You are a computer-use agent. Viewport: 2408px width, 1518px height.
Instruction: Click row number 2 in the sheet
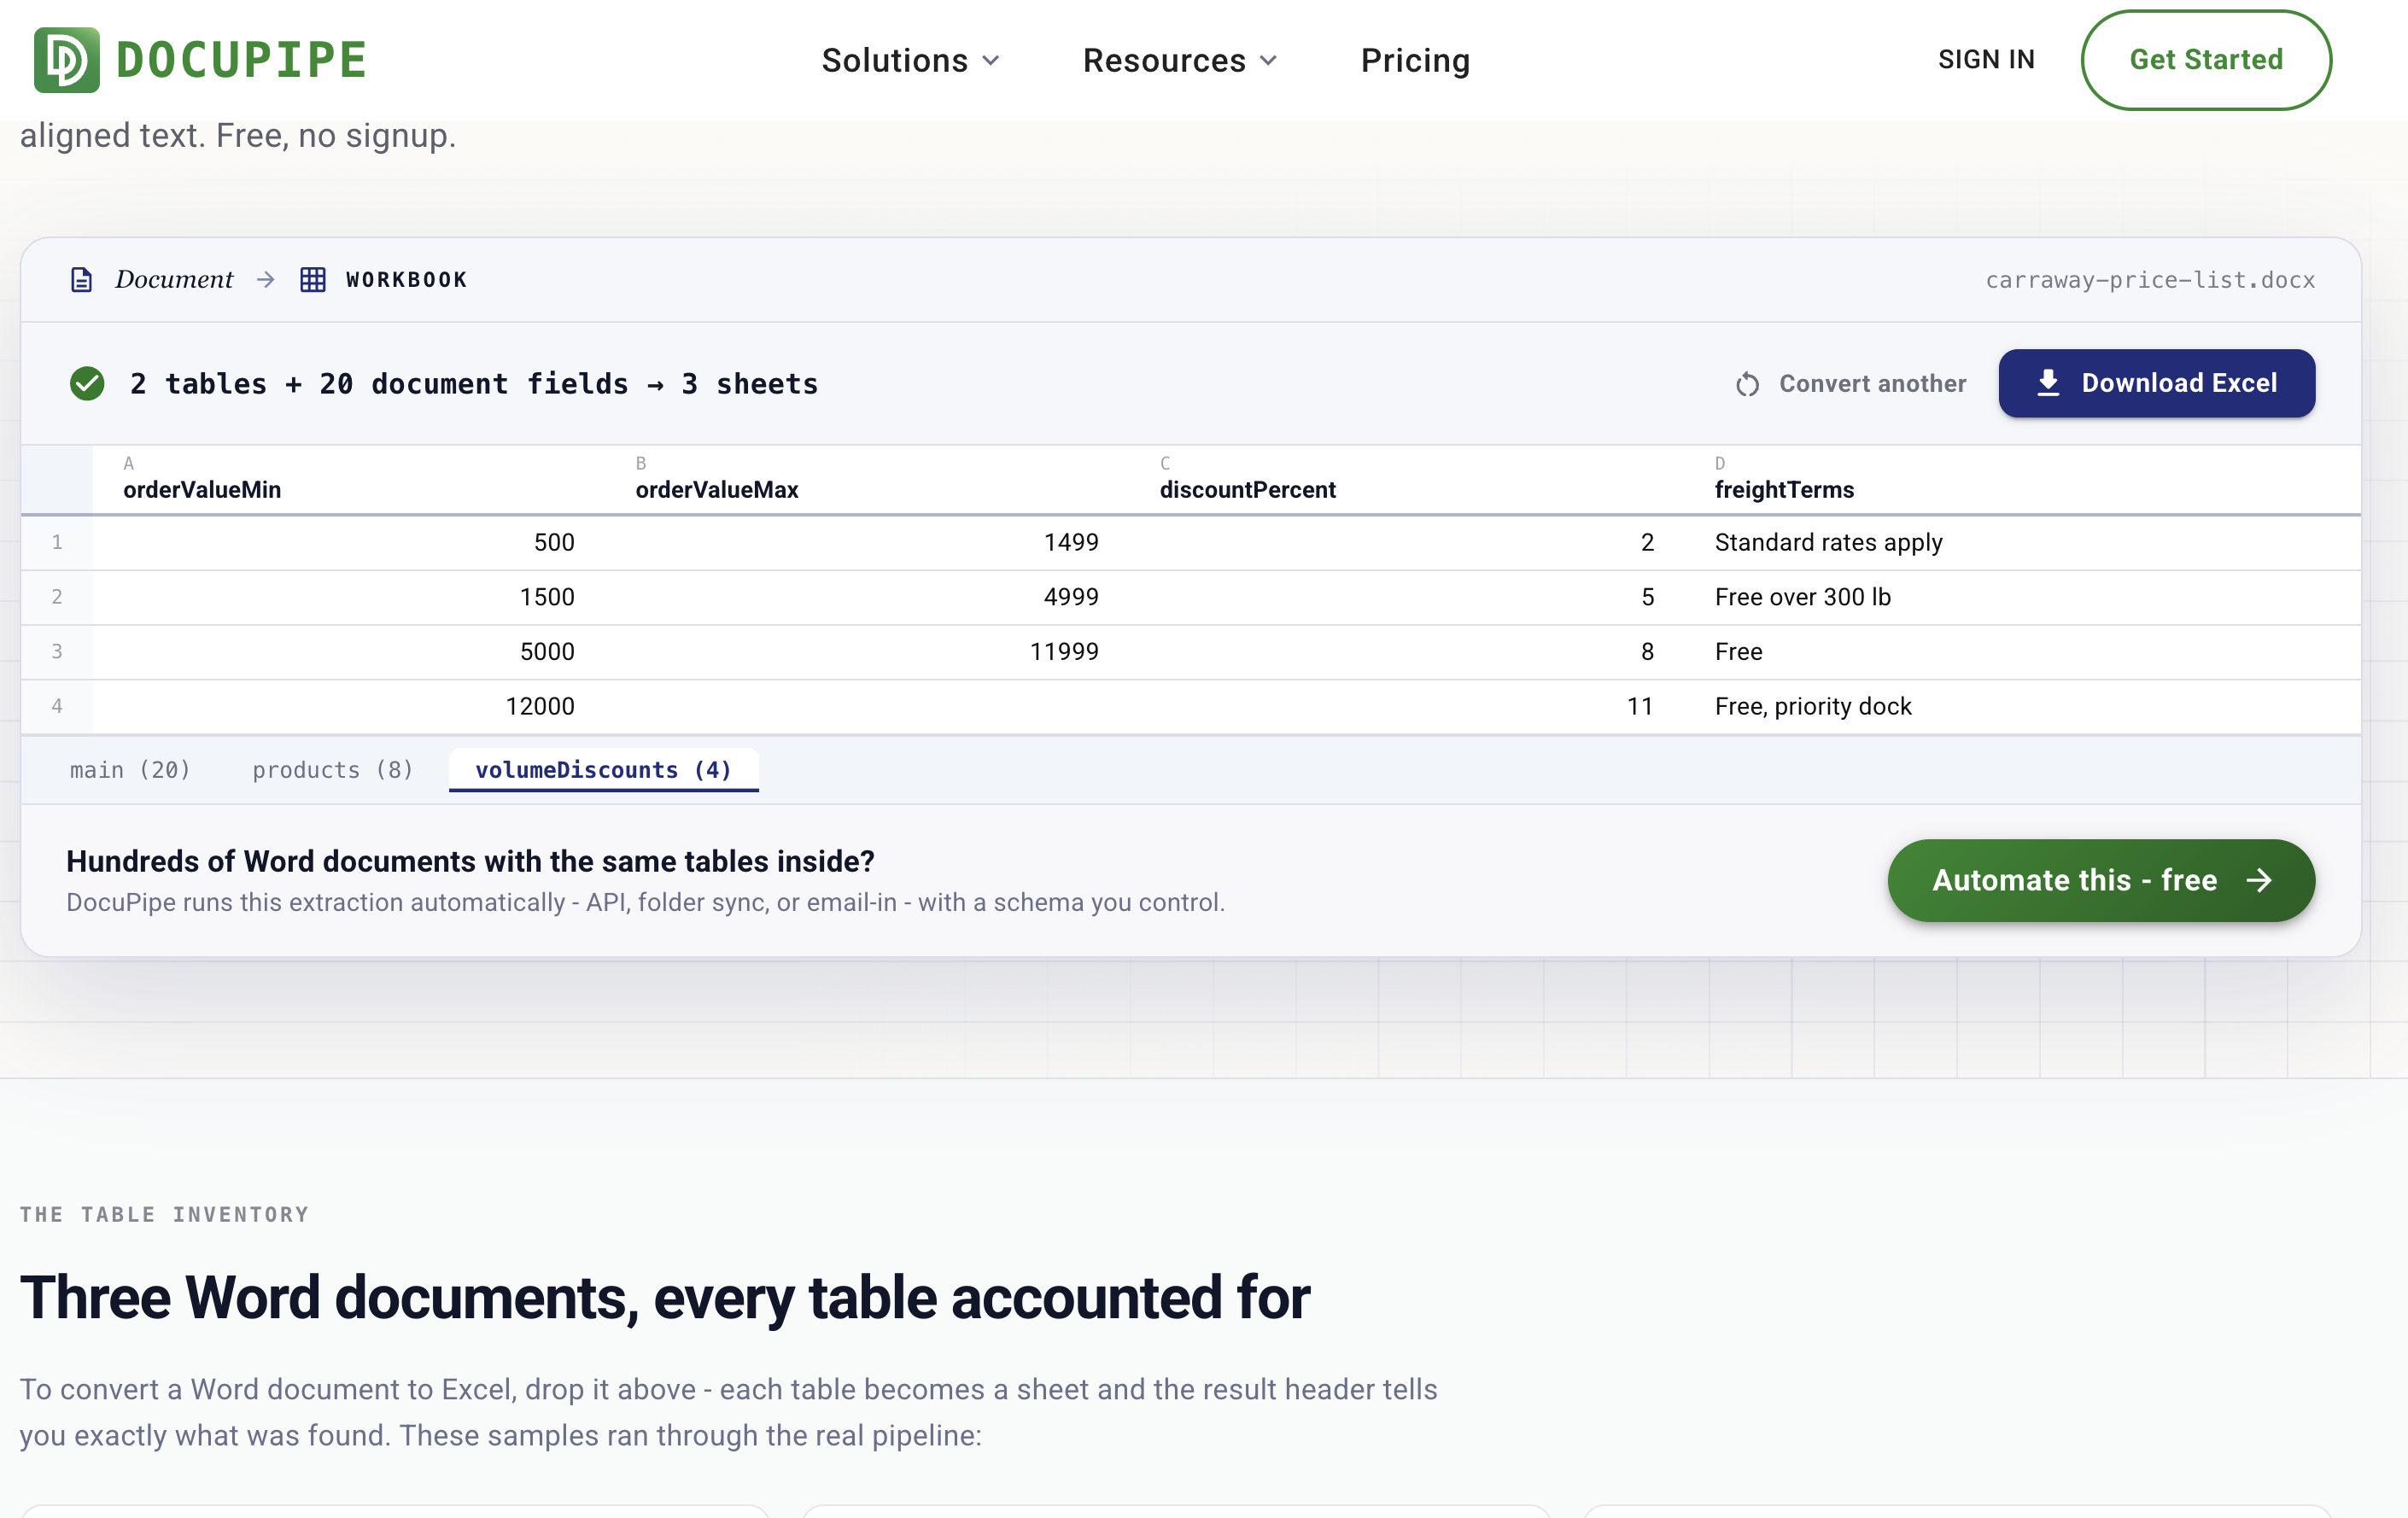tap(57, 597)
